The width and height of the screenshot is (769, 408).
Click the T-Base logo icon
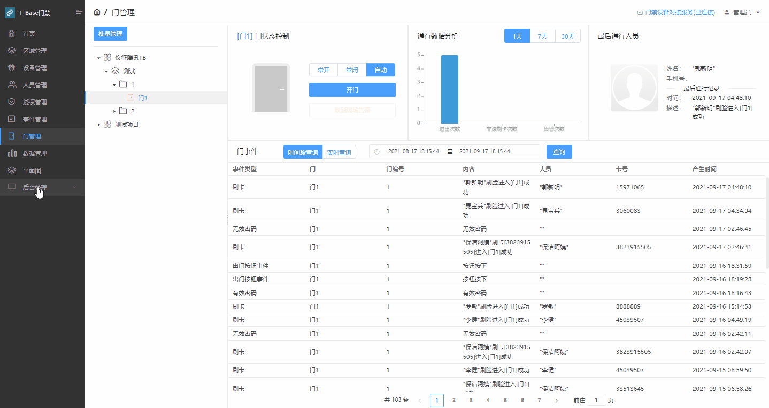click(10, 13)
